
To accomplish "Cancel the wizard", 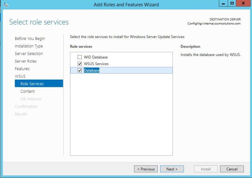I will [x=232, y=169].
